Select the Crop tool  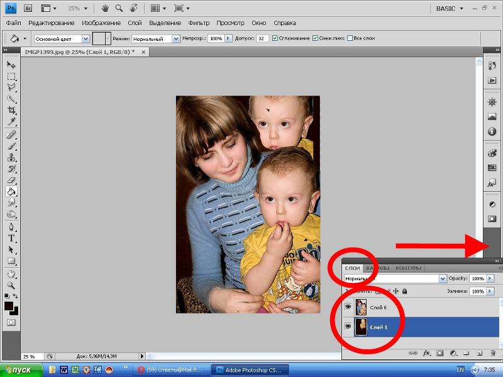tap(11, 111)
